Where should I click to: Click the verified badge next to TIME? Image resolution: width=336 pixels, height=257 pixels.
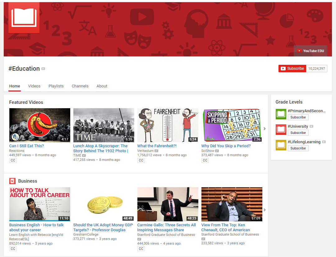point(84,155)
